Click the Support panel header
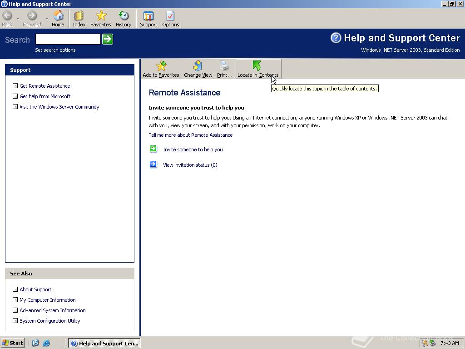Viewport: 465px width, 349px height. coord(69,70)
